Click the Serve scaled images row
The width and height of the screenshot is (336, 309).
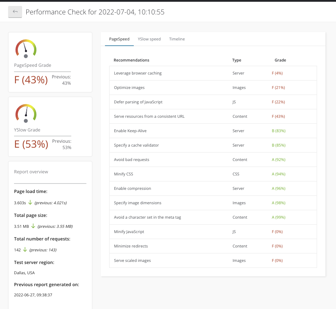(x=132, y=260)
